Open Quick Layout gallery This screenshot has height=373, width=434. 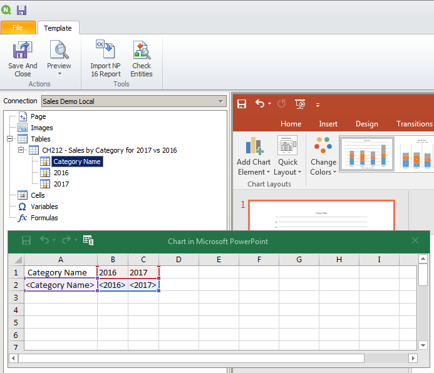click(287, 156)
